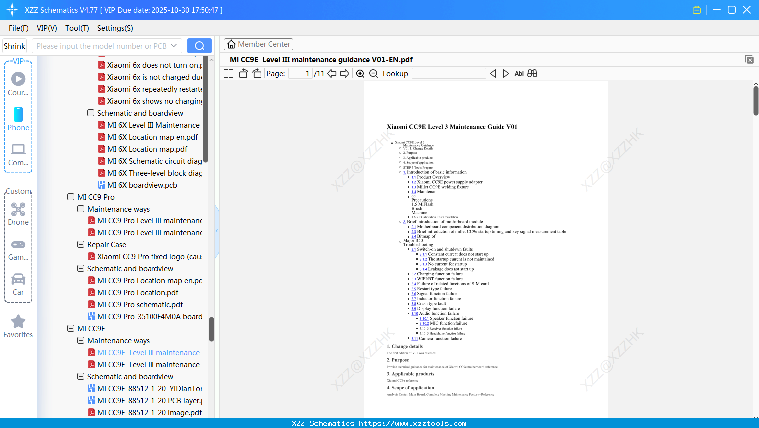Open the Tool(T) menu
759x428 pixels.
[77, 28]
